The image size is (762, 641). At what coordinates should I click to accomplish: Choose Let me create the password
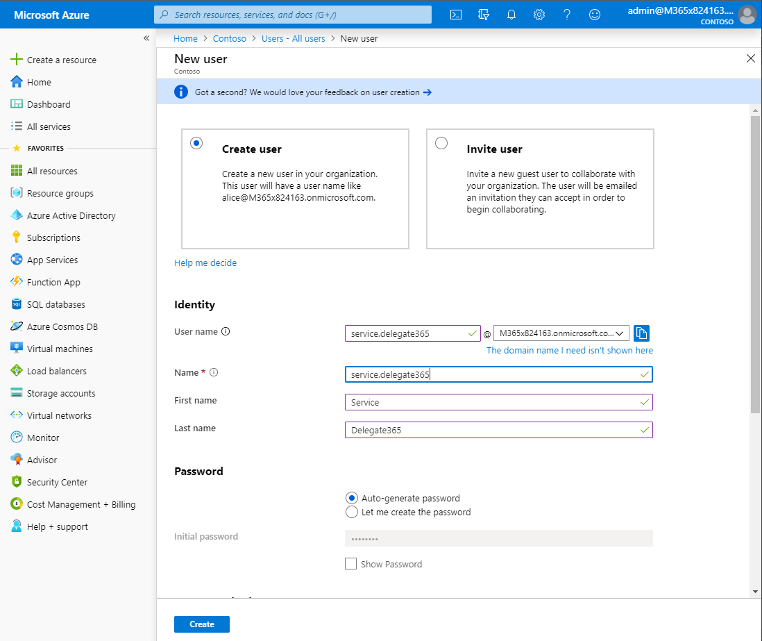tap(351, 513)
